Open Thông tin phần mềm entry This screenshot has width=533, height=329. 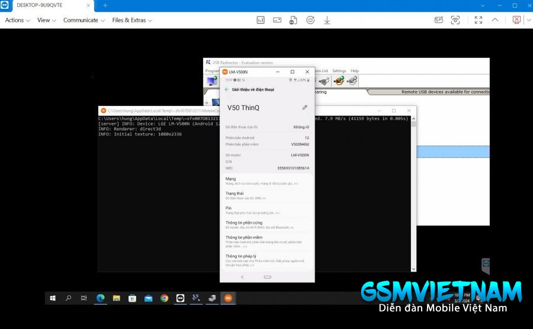(267, 241)
